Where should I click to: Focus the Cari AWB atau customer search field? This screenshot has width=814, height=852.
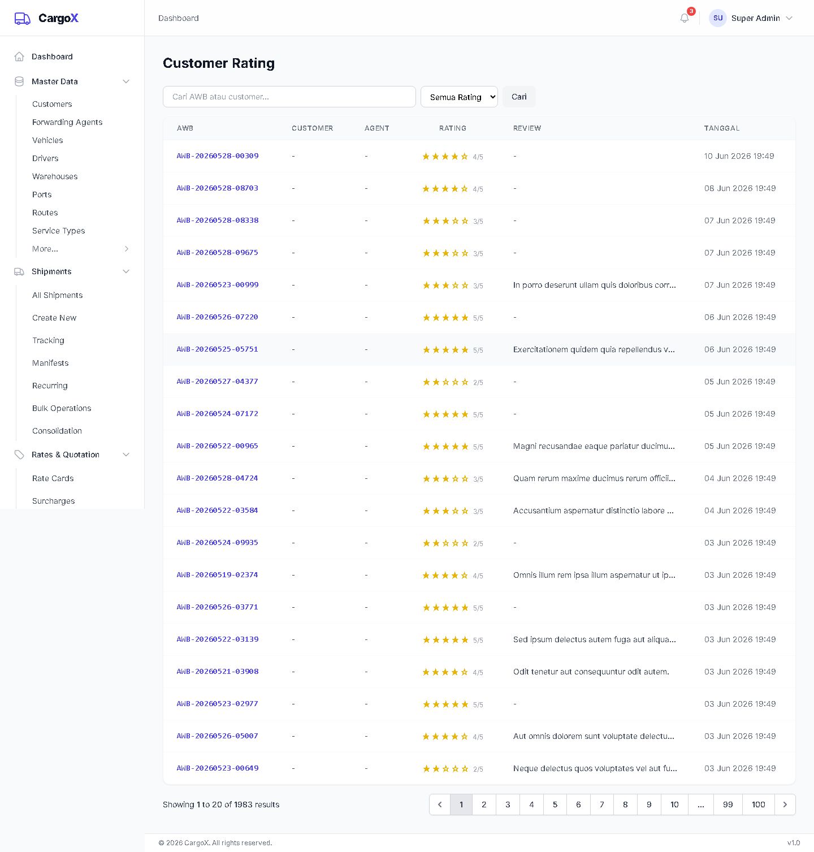coord(289,97)
